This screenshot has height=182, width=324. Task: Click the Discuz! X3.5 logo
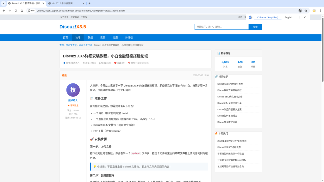point(73,27)
